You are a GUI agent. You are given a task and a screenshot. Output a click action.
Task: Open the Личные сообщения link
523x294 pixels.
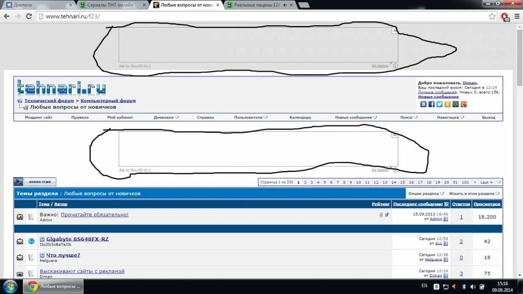click(x=437, y=92)
